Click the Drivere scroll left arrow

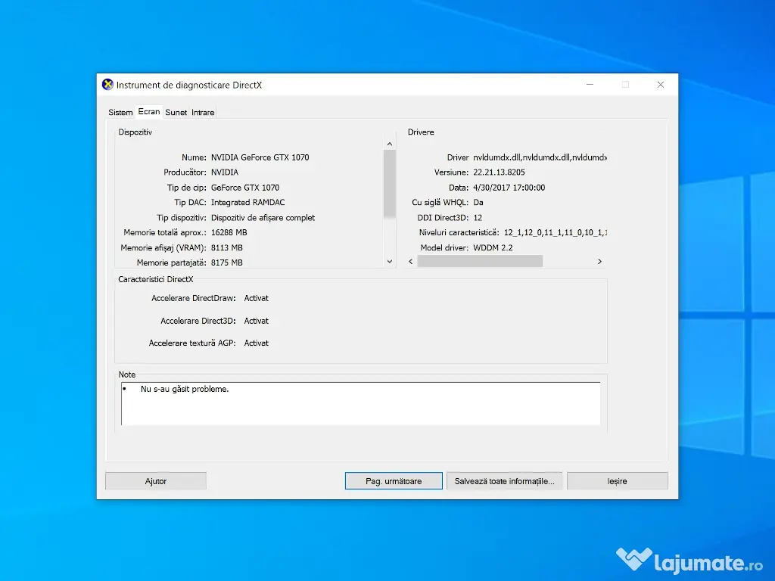pos(411,261)
